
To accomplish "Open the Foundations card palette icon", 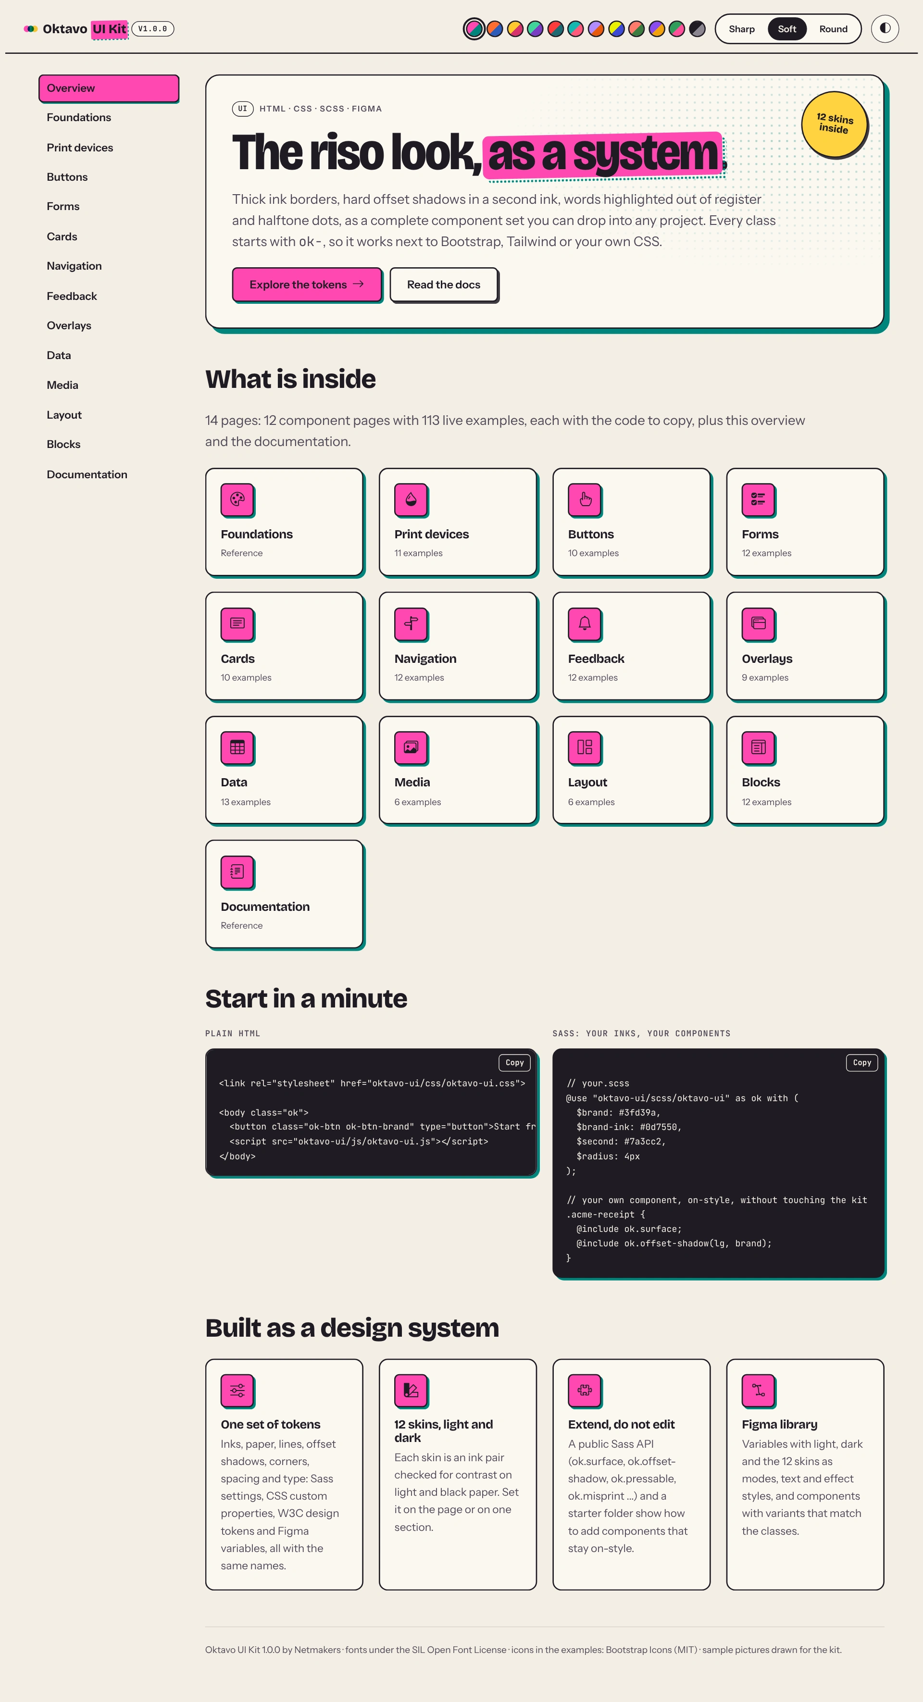I will pos(237,499).
